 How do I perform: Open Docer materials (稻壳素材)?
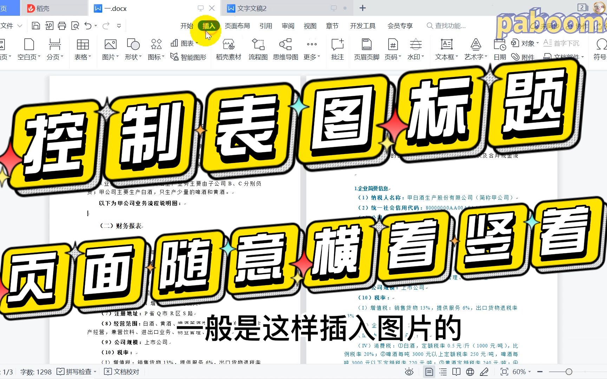(x=228, y=49)
